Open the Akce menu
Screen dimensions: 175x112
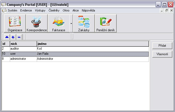(x=76, y=10)
